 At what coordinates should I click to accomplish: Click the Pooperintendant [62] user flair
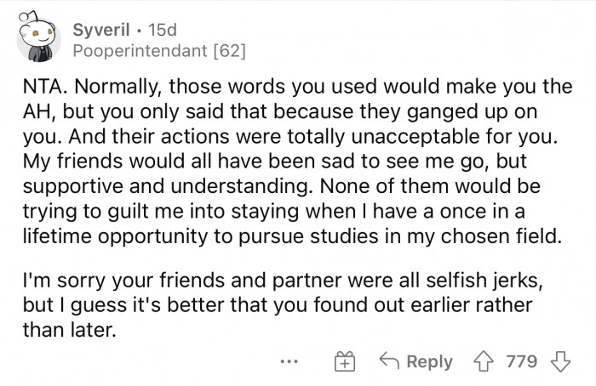coord(159,52)
